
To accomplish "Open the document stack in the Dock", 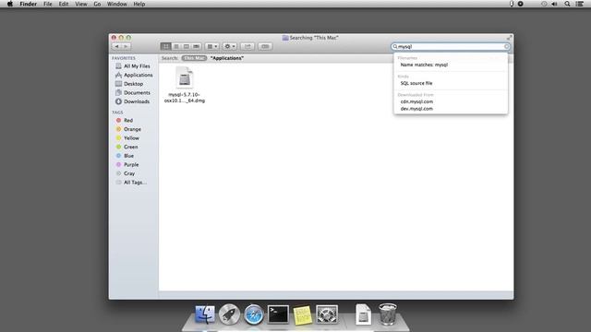I will click(363, 314).
